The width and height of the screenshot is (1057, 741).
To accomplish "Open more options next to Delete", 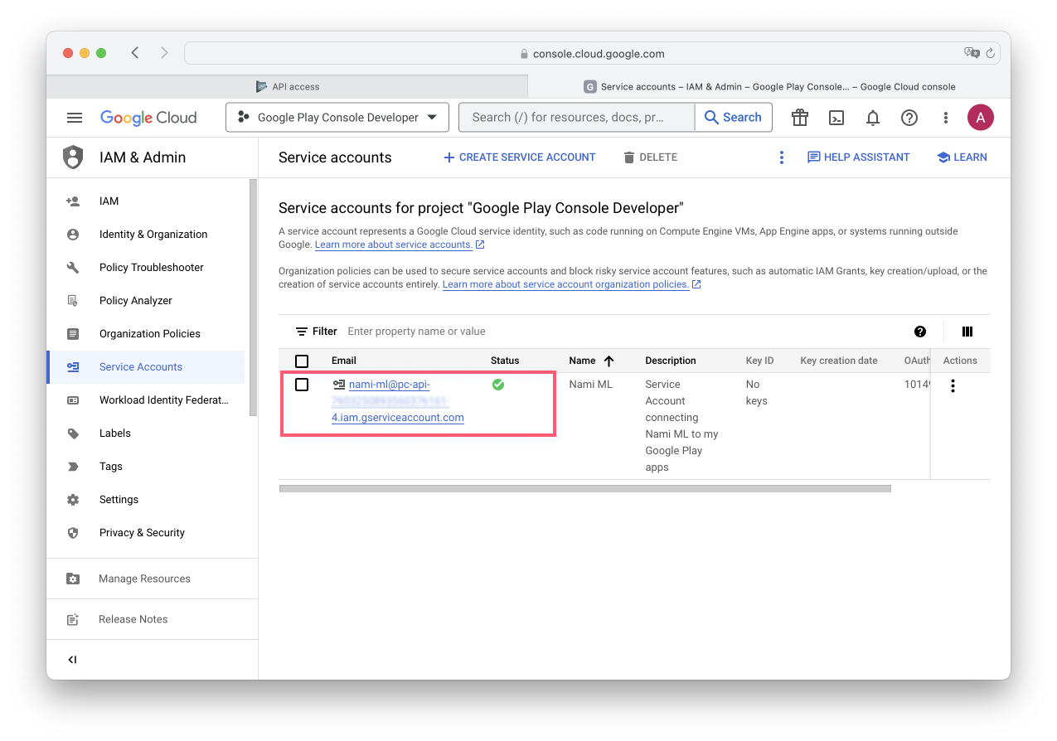I will click(x=781, y=157).
